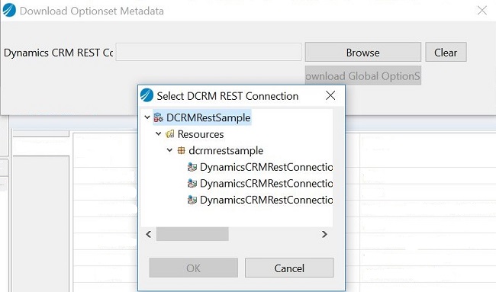Click the DCRMRestSample project icon
The height and width of the screenshot is (292, 496).
point(158,117)
